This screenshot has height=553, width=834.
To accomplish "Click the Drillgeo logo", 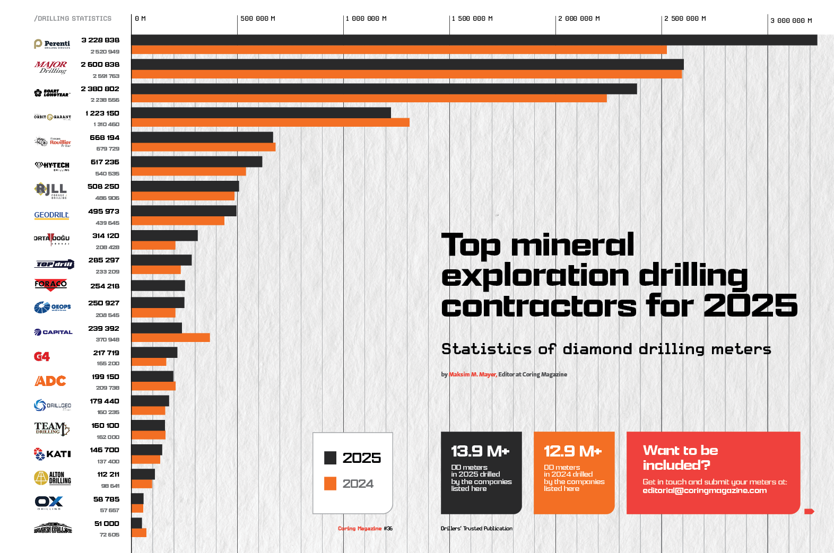I will (53, 406).
